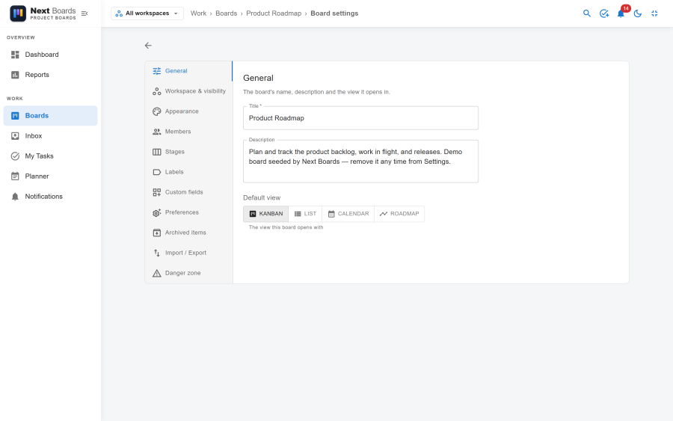Go back using the left arrow
This screenshot has width=673, height=421.
click(148, 46)
